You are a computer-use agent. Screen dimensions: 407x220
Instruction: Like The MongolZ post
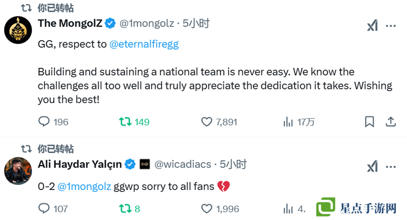pos(207,122)
